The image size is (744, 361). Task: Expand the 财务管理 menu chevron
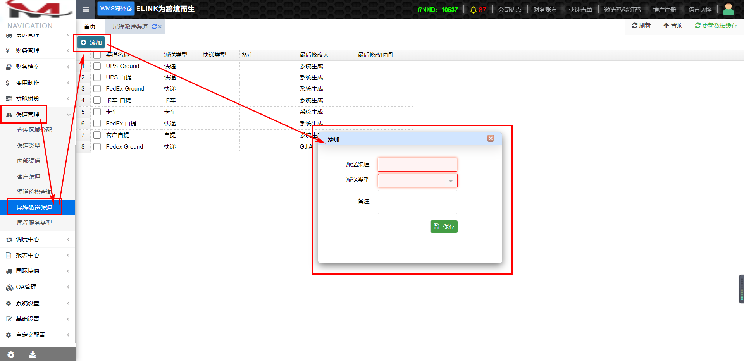68,51
